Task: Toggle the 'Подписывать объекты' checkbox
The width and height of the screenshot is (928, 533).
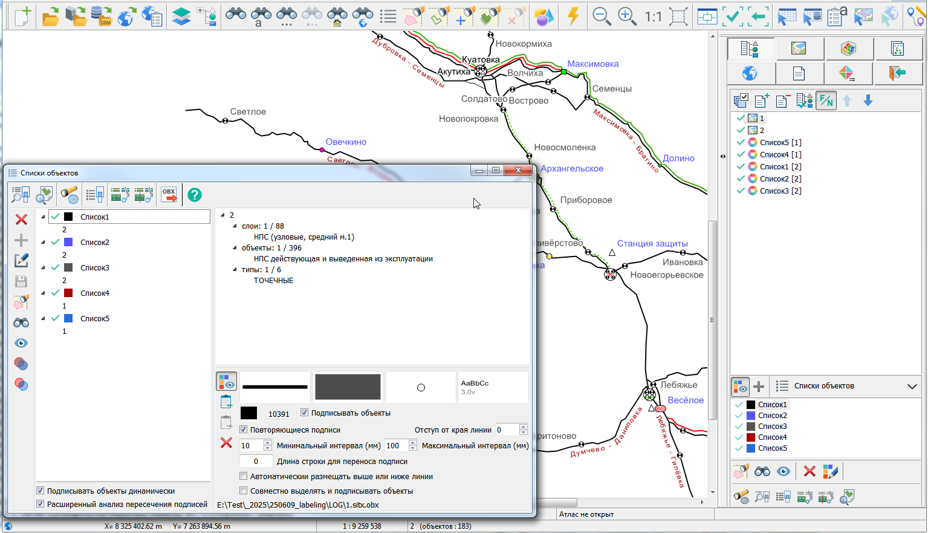Action: point(305,413)
